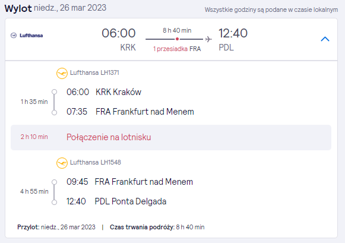Screen dimensions: 345x243
Task: Click the Lufthansa LH1371 flight number label
Action: tap(94, 72)
